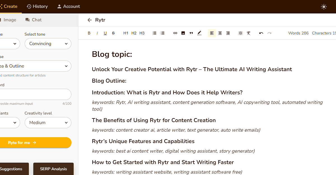Toggle strikethrough on the text
The image size is (336, 175).
click(x=113, y=33)
